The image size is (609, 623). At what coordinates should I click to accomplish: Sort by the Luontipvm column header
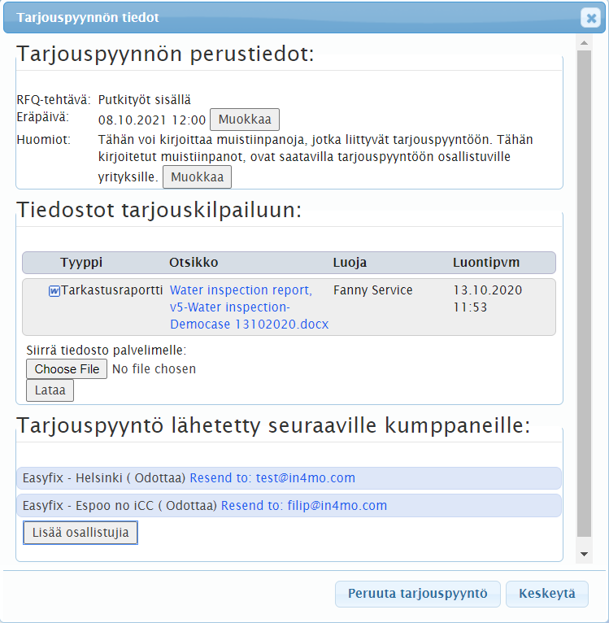(486, 263)
